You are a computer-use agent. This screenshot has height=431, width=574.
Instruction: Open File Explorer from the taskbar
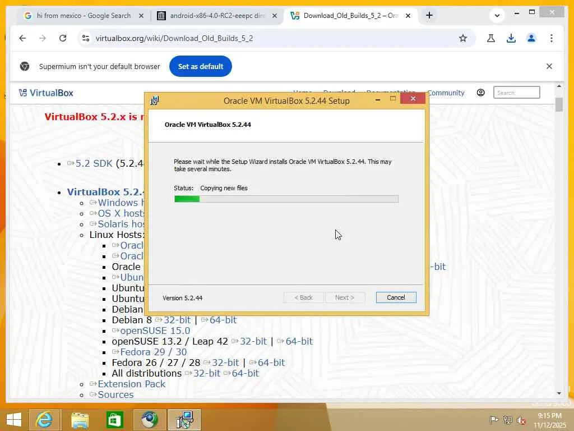80,420
